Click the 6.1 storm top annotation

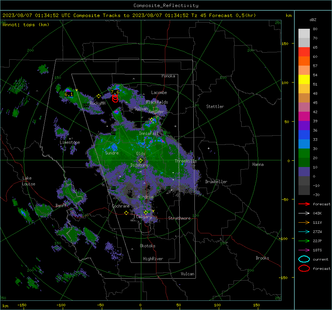69,94
